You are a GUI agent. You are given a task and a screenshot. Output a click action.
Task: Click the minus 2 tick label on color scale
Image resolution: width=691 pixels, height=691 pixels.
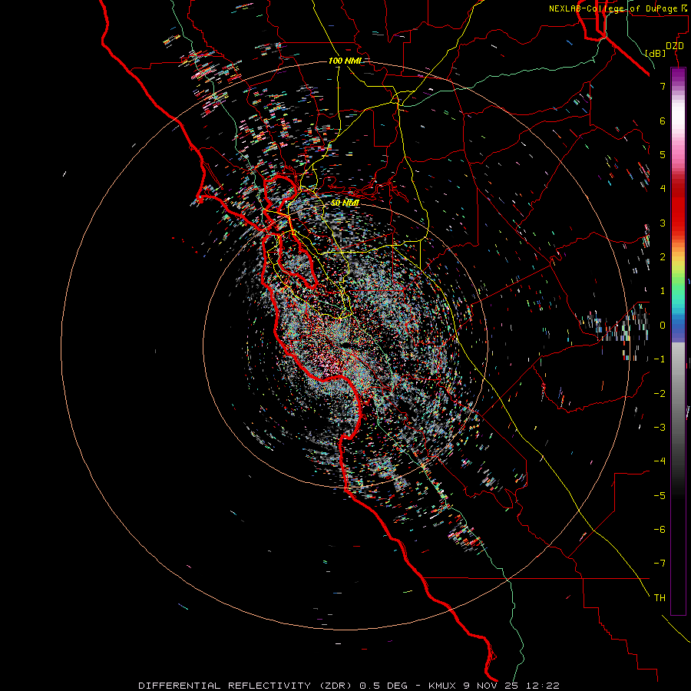[660, 394]
